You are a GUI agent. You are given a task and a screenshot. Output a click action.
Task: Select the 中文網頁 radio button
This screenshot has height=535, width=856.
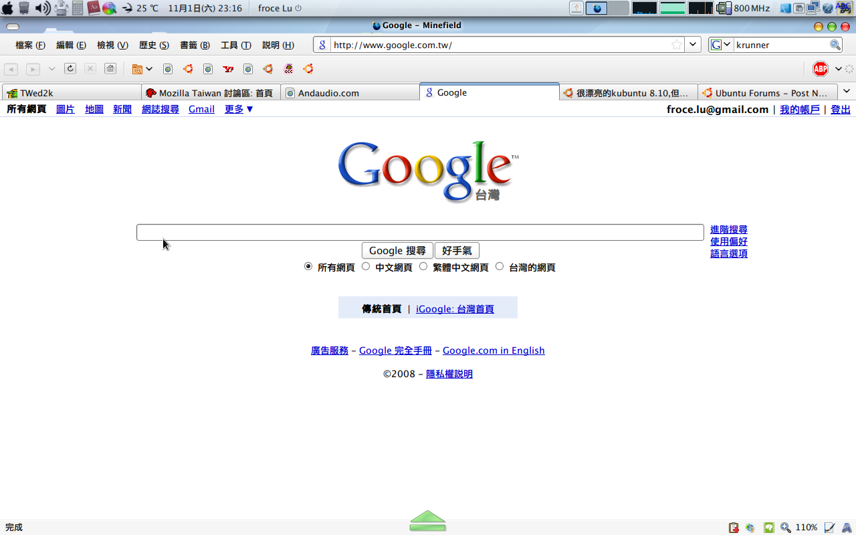(366, 266)
